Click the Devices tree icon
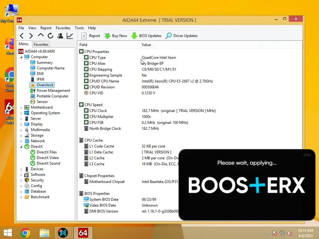Viewport: 319px width, 239px height. (27, 169)
